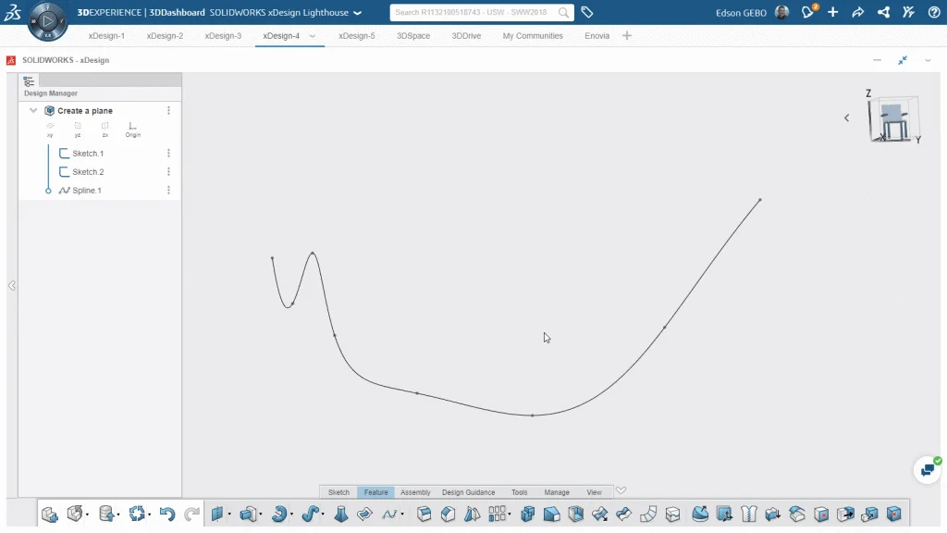Open the Help question mark icon
Viewport: 947px width, 533px height.
tap(934, 12)
